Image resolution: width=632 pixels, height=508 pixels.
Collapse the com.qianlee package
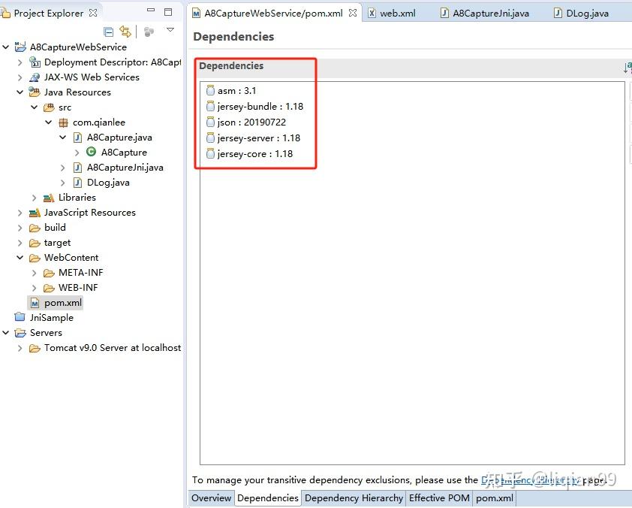pyautogui.click(x=48, y=122)
